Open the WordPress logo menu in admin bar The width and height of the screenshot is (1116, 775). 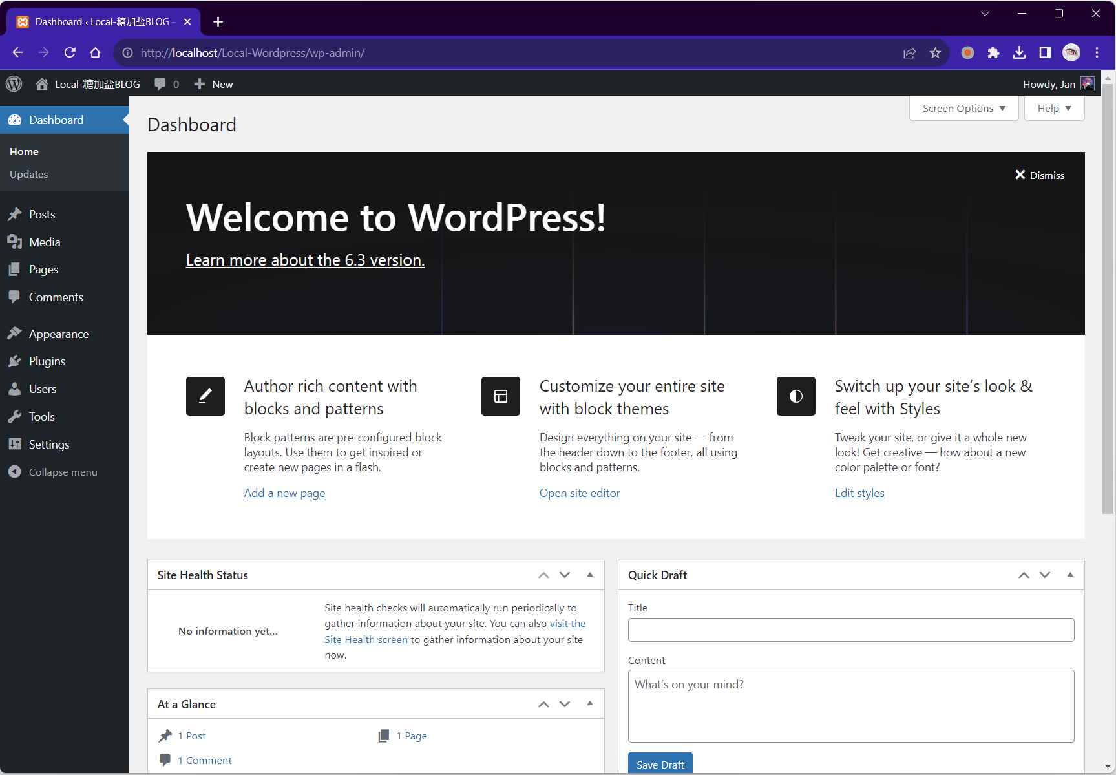(x=14, y=84)
